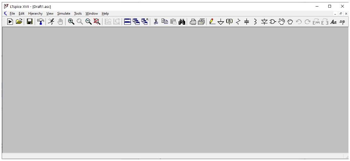Viewport: 350px width, 161px height.
Task: Open the Simulate menu
Action: (63, 13)
